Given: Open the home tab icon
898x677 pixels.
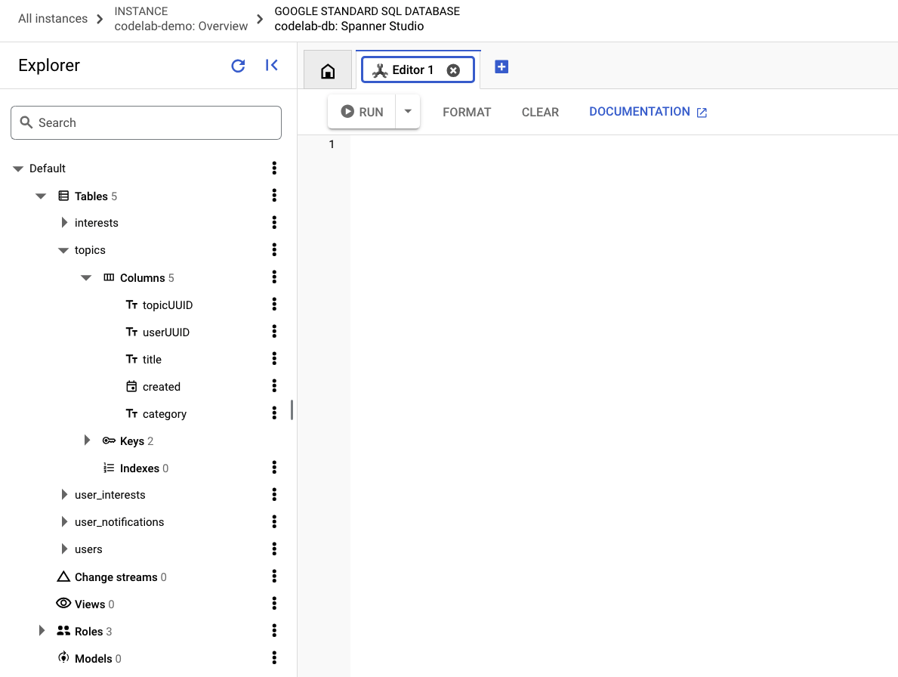Looking at the screenshot, I should pos(328,71).
